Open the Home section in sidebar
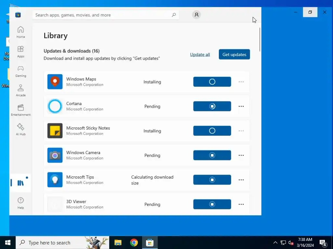333x249 pixels. (20, 32)
